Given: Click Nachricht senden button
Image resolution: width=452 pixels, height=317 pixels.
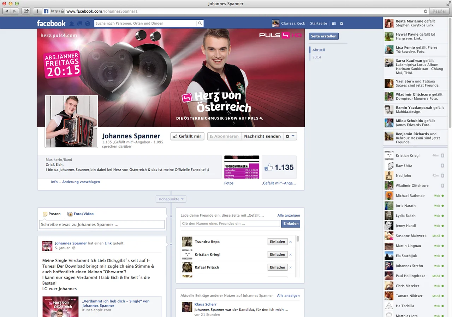Looking at the screenshot, I should click(x=262, y=136).
